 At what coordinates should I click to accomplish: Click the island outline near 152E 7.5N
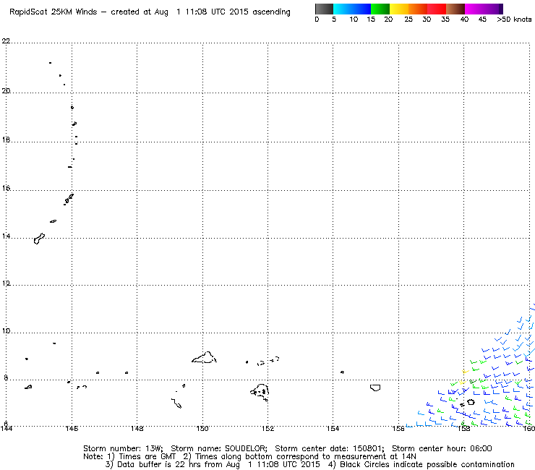click(x=260, y=393)
